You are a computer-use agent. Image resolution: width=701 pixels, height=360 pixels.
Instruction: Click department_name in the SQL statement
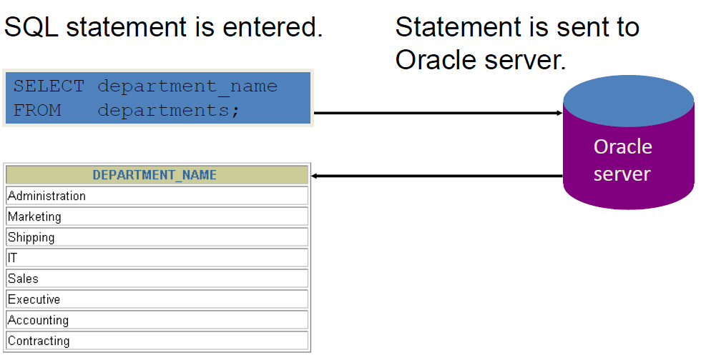[x=187, y=86]
